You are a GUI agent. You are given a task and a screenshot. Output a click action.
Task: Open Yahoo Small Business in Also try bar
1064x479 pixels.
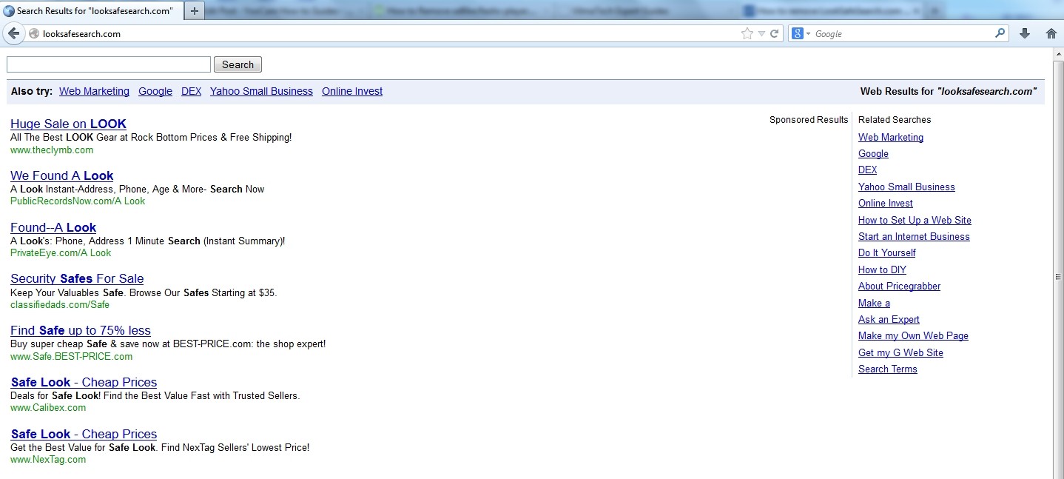point(261,91)
